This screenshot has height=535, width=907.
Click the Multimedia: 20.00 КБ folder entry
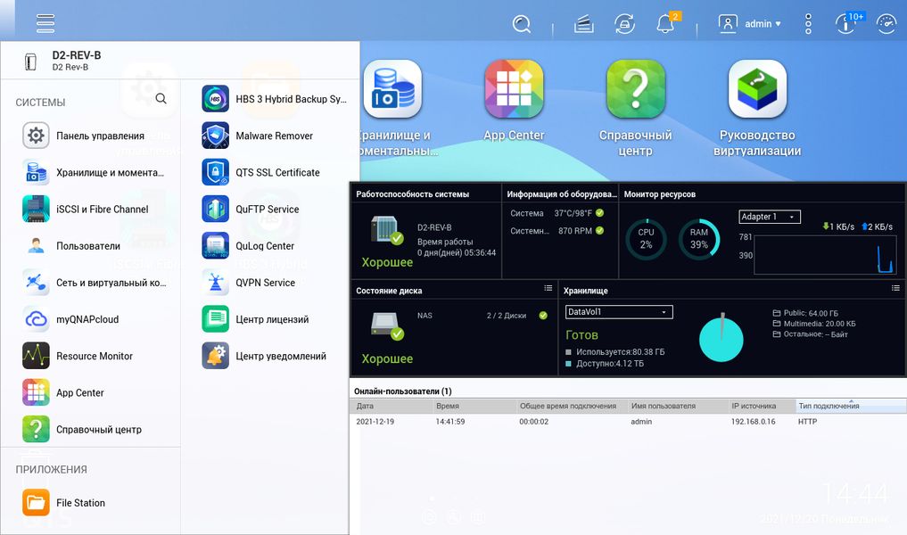(814, 324)
